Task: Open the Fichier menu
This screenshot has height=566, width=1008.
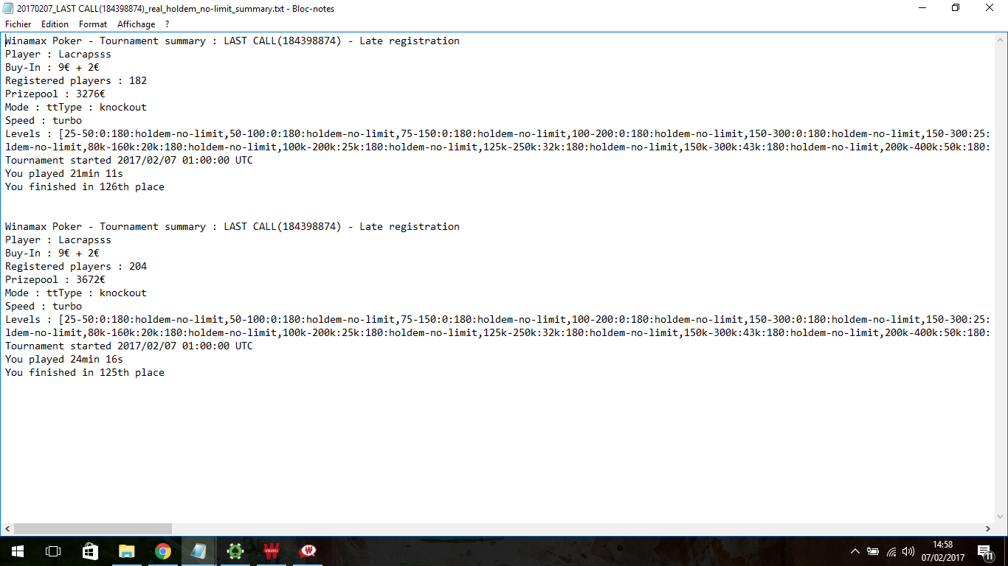Action: (x=18, y=24)
